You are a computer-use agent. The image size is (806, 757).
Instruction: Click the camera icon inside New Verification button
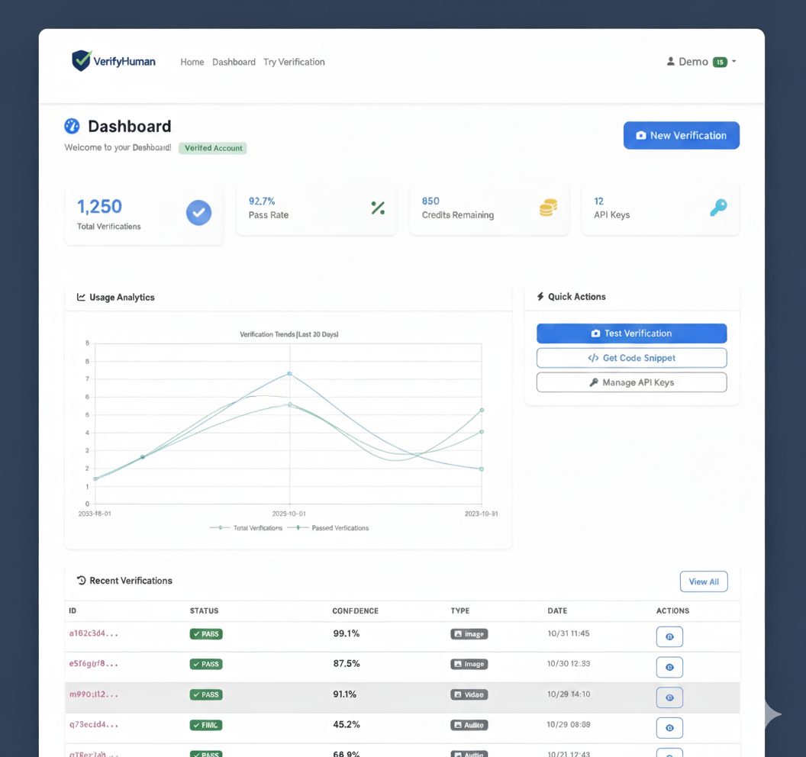[x=640, y=135]
